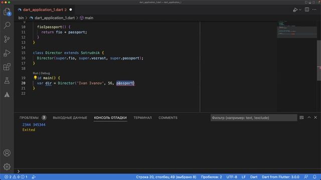Screen dimensions: 321x180
Task: Click the Run code play icon
Action: pos(295,10)
